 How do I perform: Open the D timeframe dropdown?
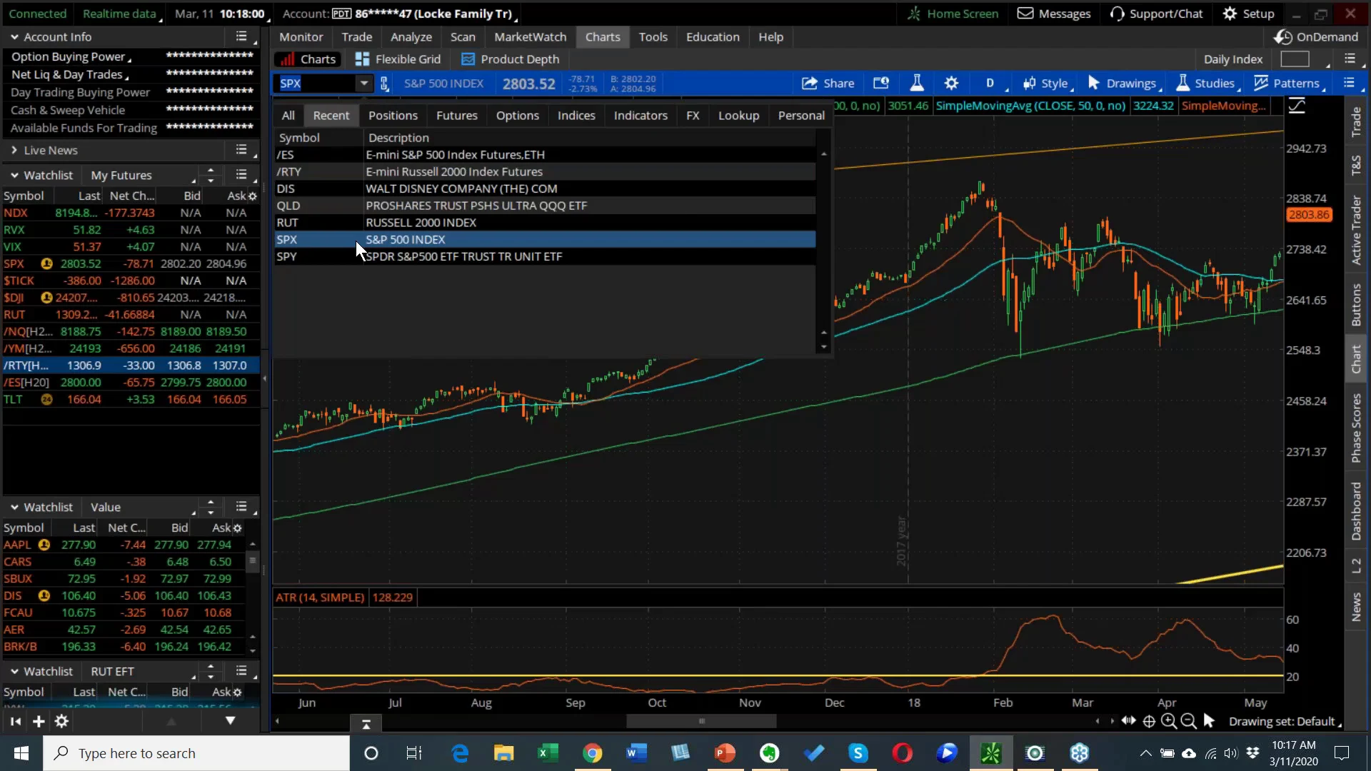pos(990,84)
